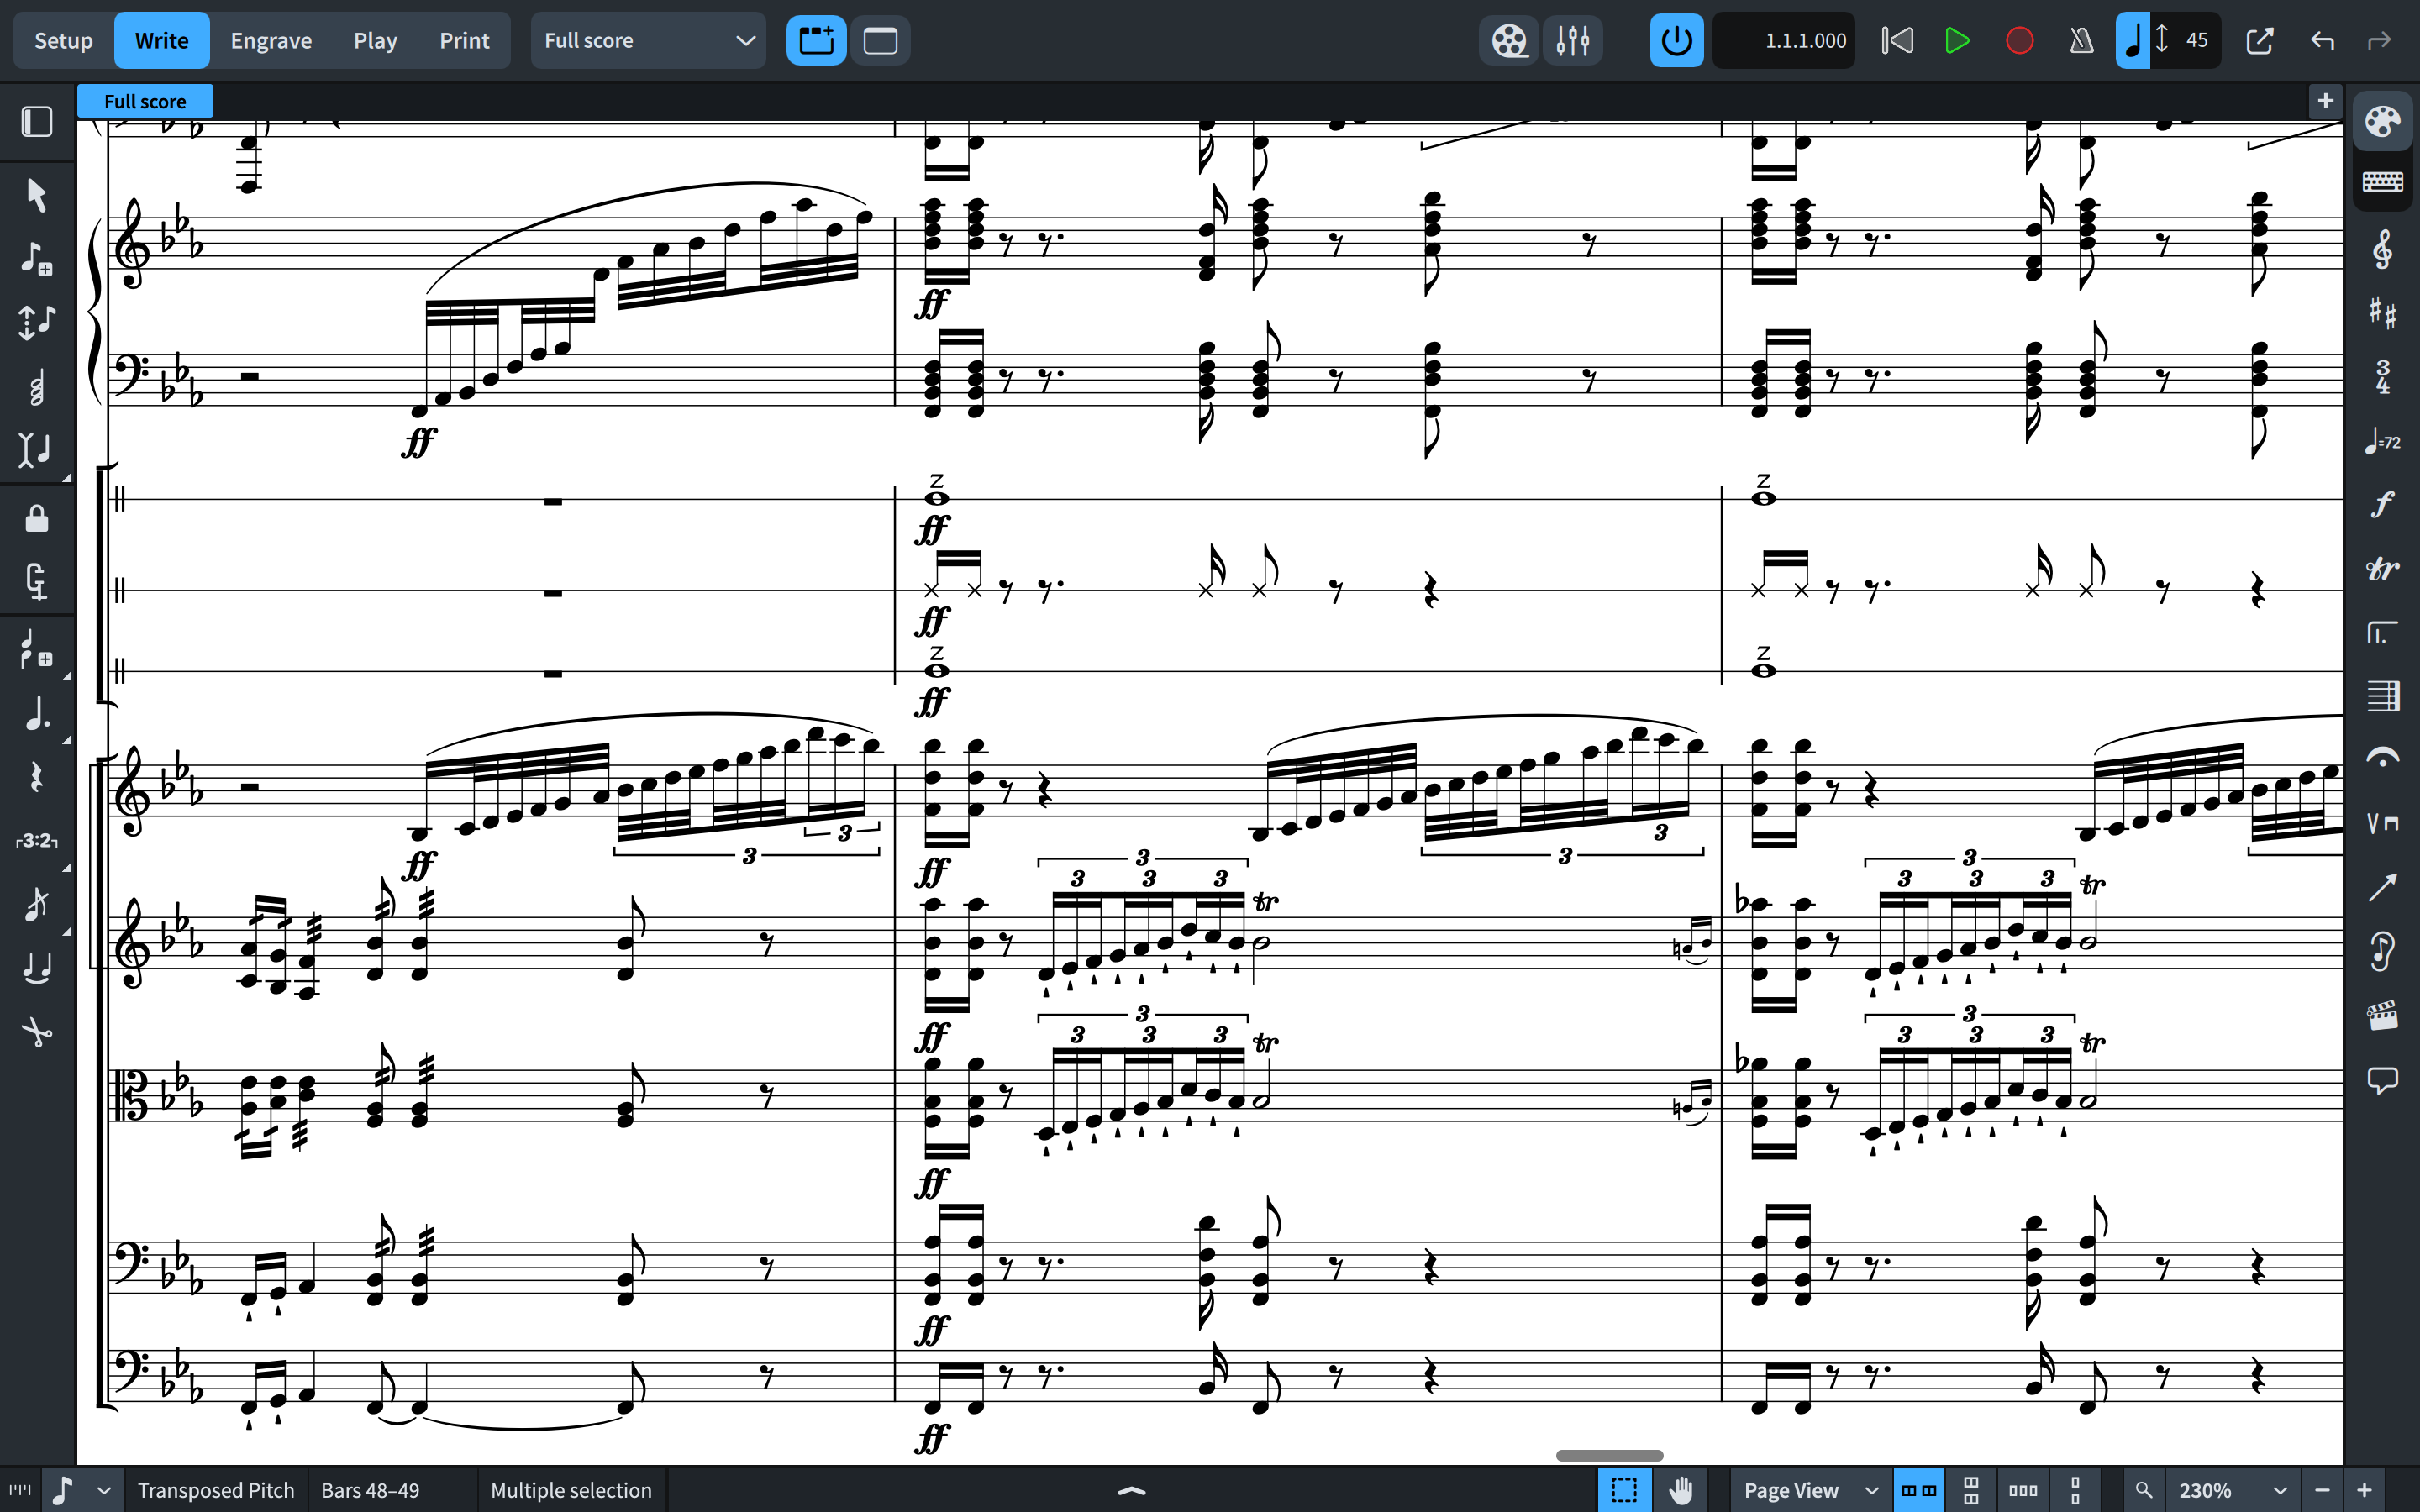Viewport: 2420px width, 1512px height.
Task: Open the Cues panel
Action: [x=2382, y=951]
